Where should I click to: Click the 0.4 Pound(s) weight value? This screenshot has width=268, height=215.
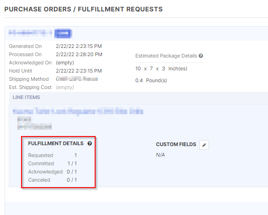pyautogui.click(x=151, y=80)
